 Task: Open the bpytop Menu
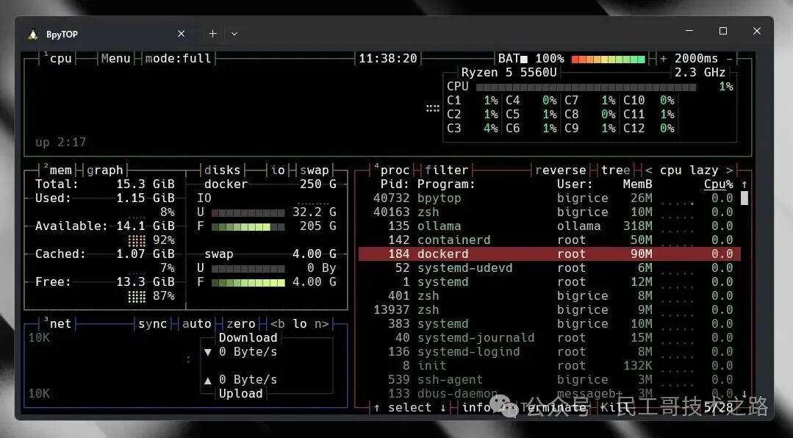click(115, 59)
